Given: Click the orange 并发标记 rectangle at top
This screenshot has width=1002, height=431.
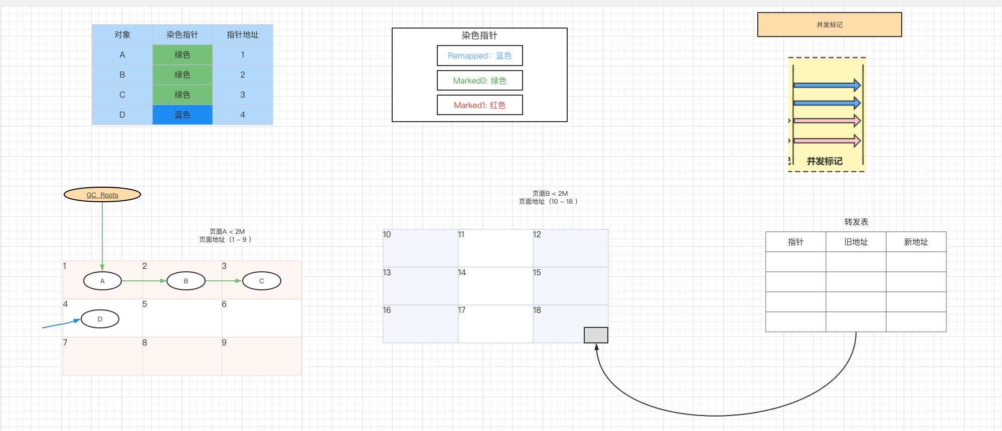Looking at the screenshot, I should tap(829, 25).
